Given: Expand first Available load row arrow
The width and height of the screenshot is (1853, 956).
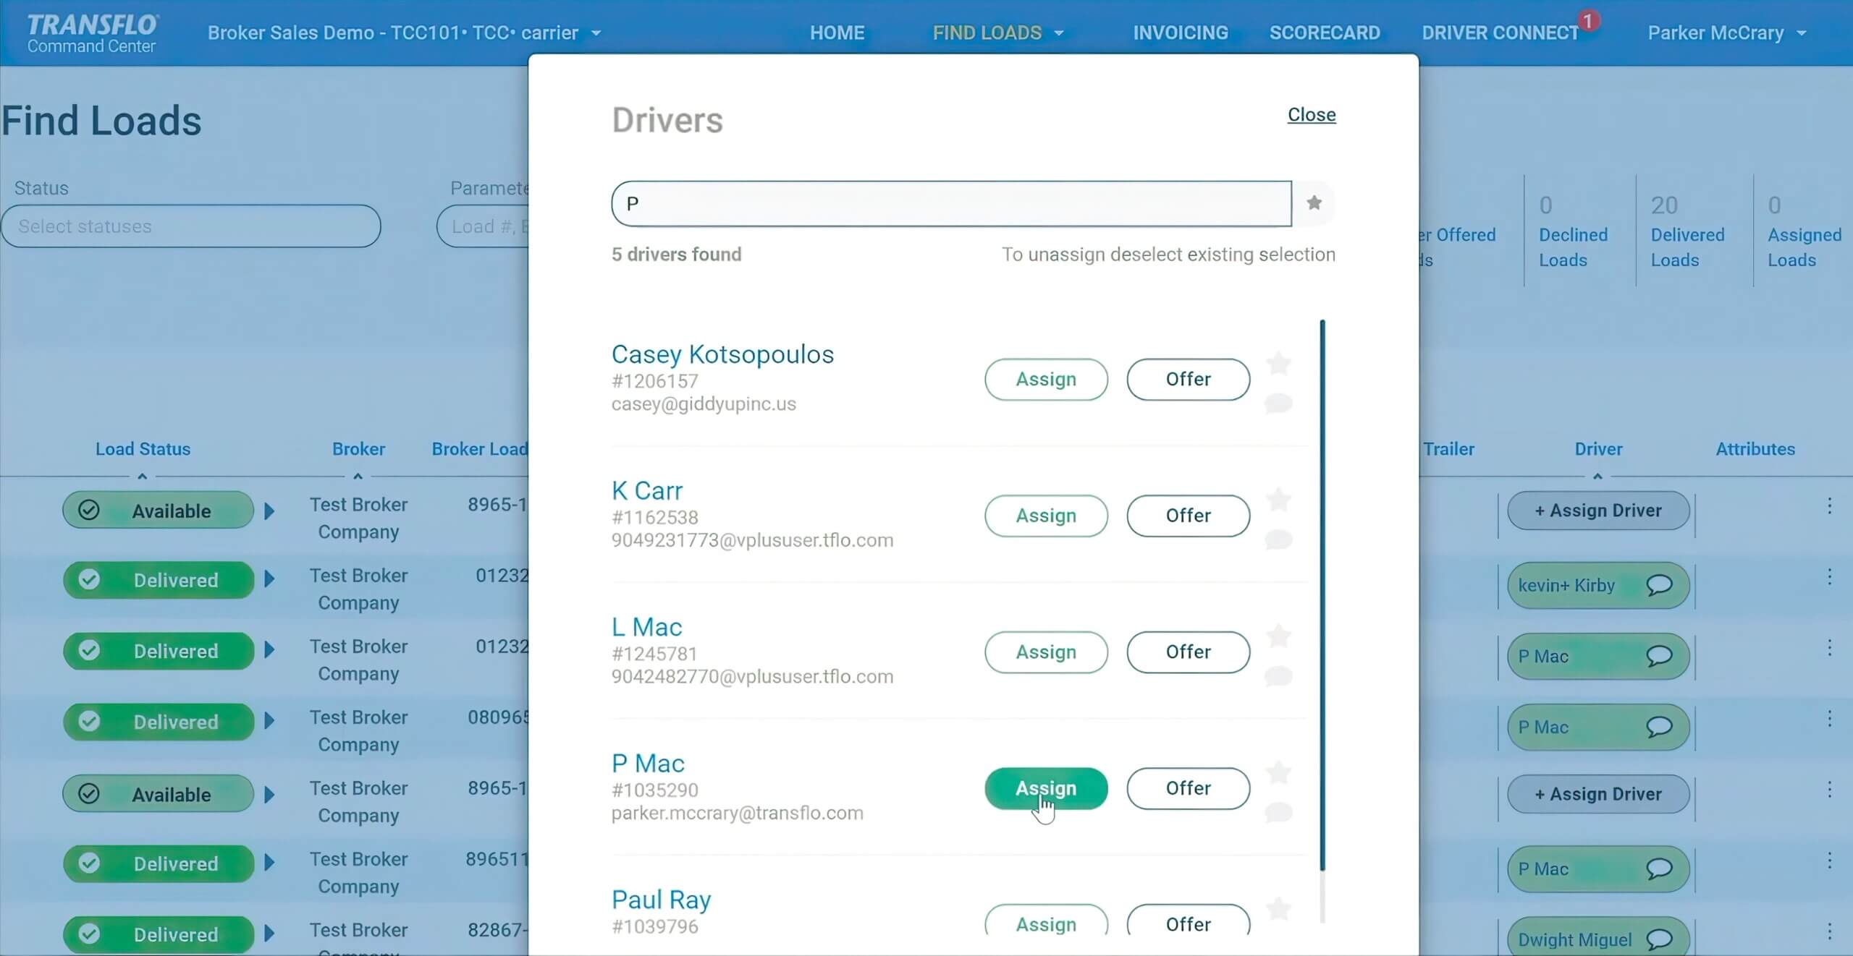Looking at the screenshot, I should [269, 511].
